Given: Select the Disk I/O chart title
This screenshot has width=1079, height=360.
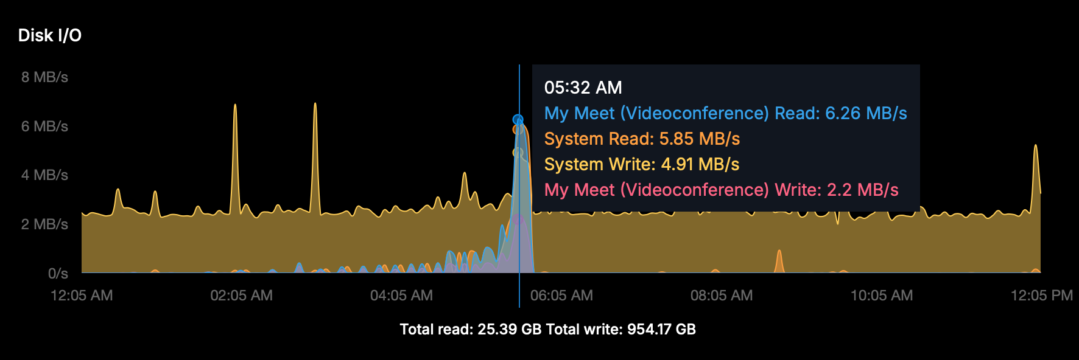Looking at the screenshot, I should coord(50,35).
